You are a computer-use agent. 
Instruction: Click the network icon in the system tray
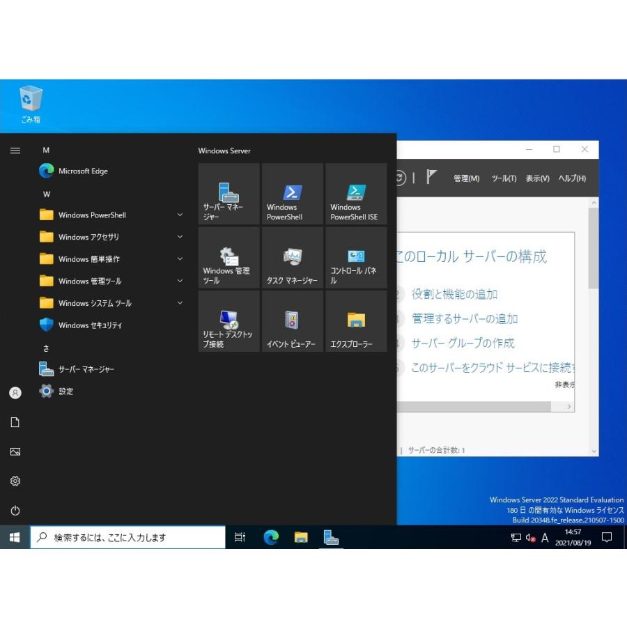click(516, 538)
